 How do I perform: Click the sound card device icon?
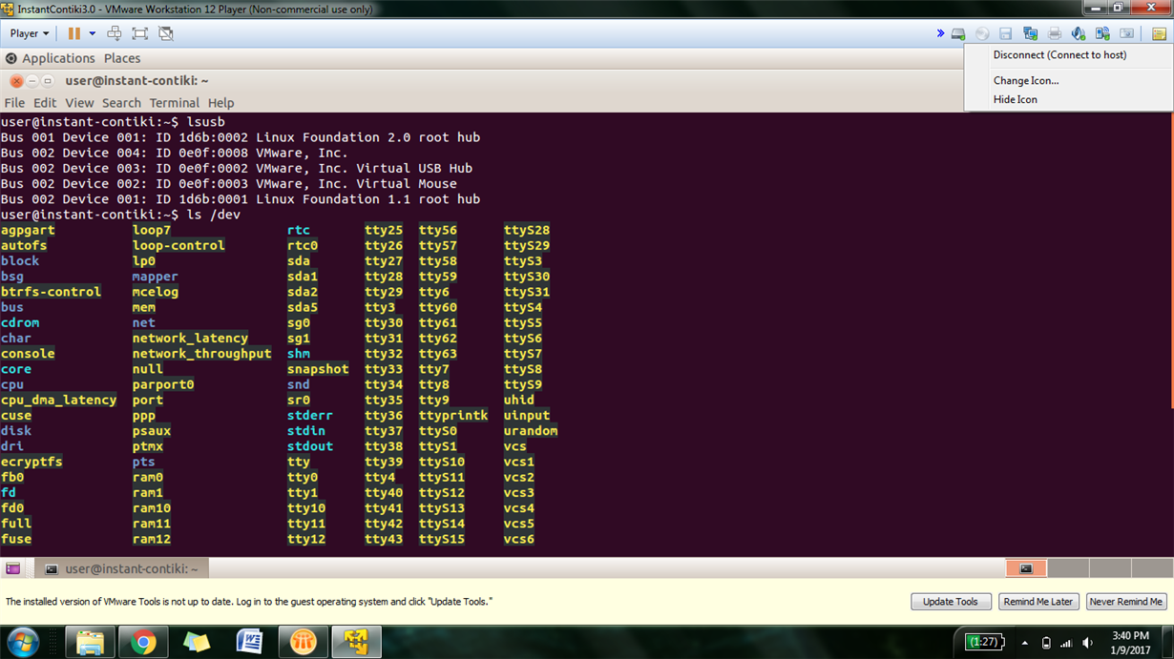pyautogui.click(x=1079, y=34)
